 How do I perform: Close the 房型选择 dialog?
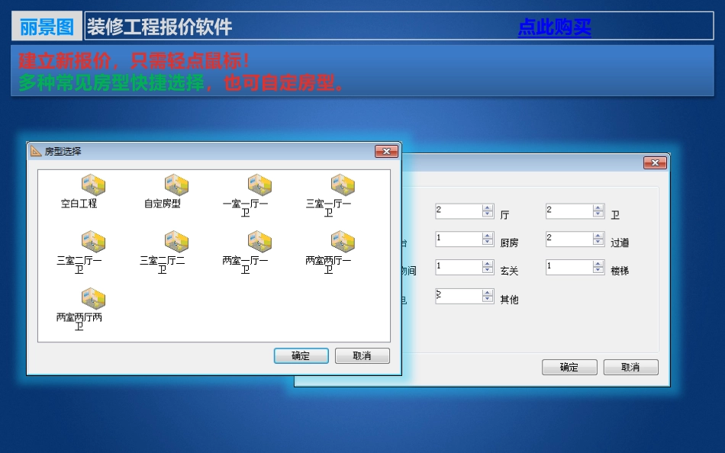387,151
